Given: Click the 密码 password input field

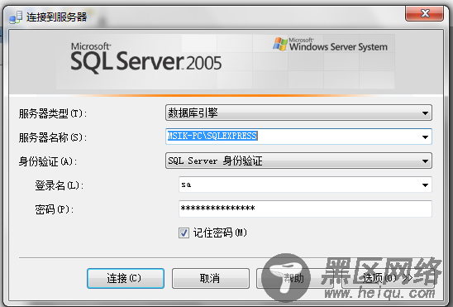Looking at the screenshot, I should 305,209.
